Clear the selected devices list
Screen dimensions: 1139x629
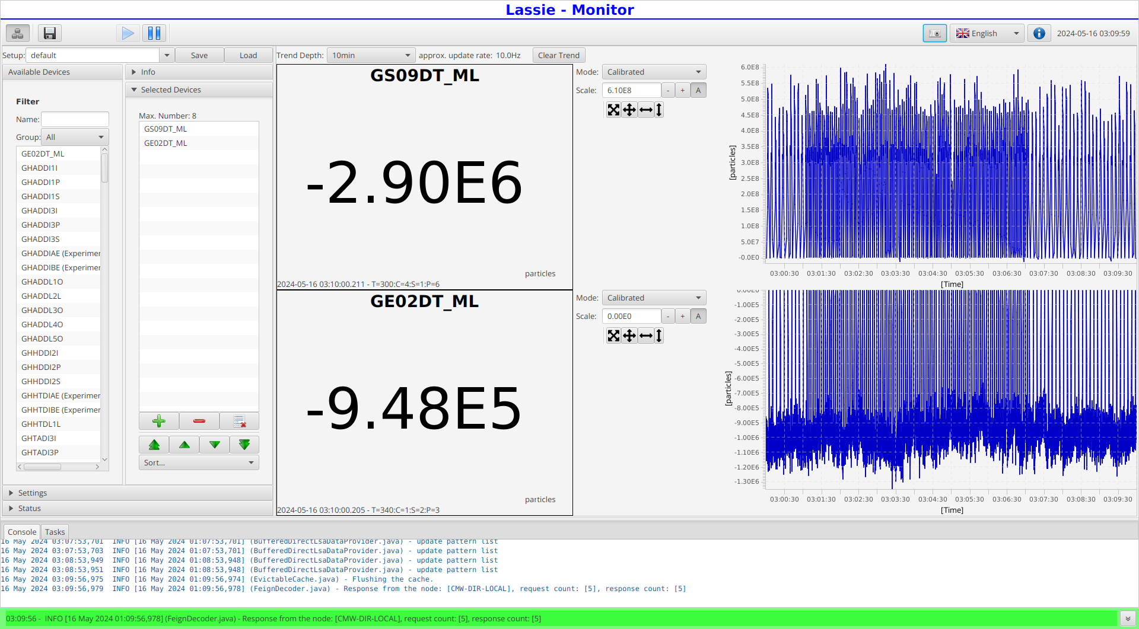tap(239, 421)
